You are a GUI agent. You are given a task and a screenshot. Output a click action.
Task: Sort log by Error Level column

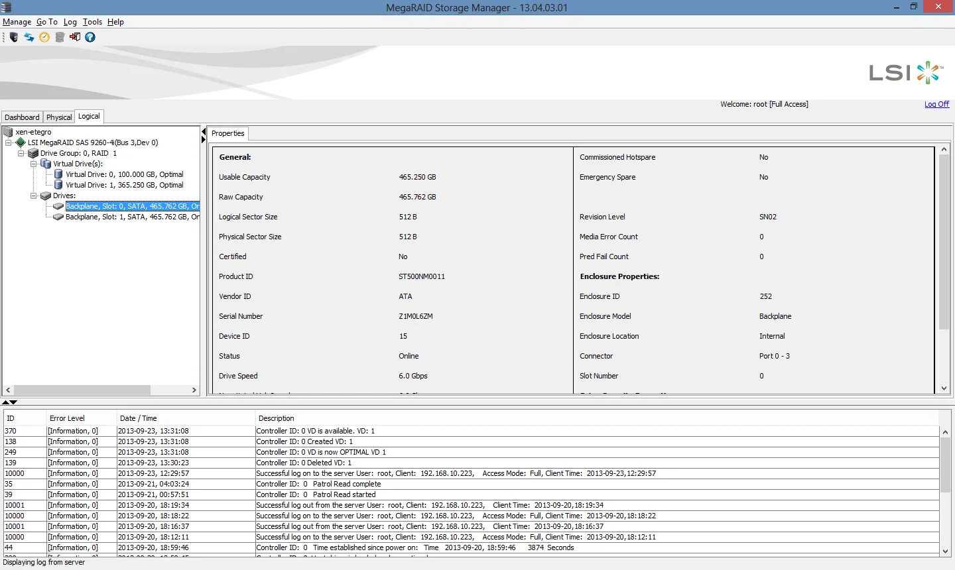coord(82,418)
